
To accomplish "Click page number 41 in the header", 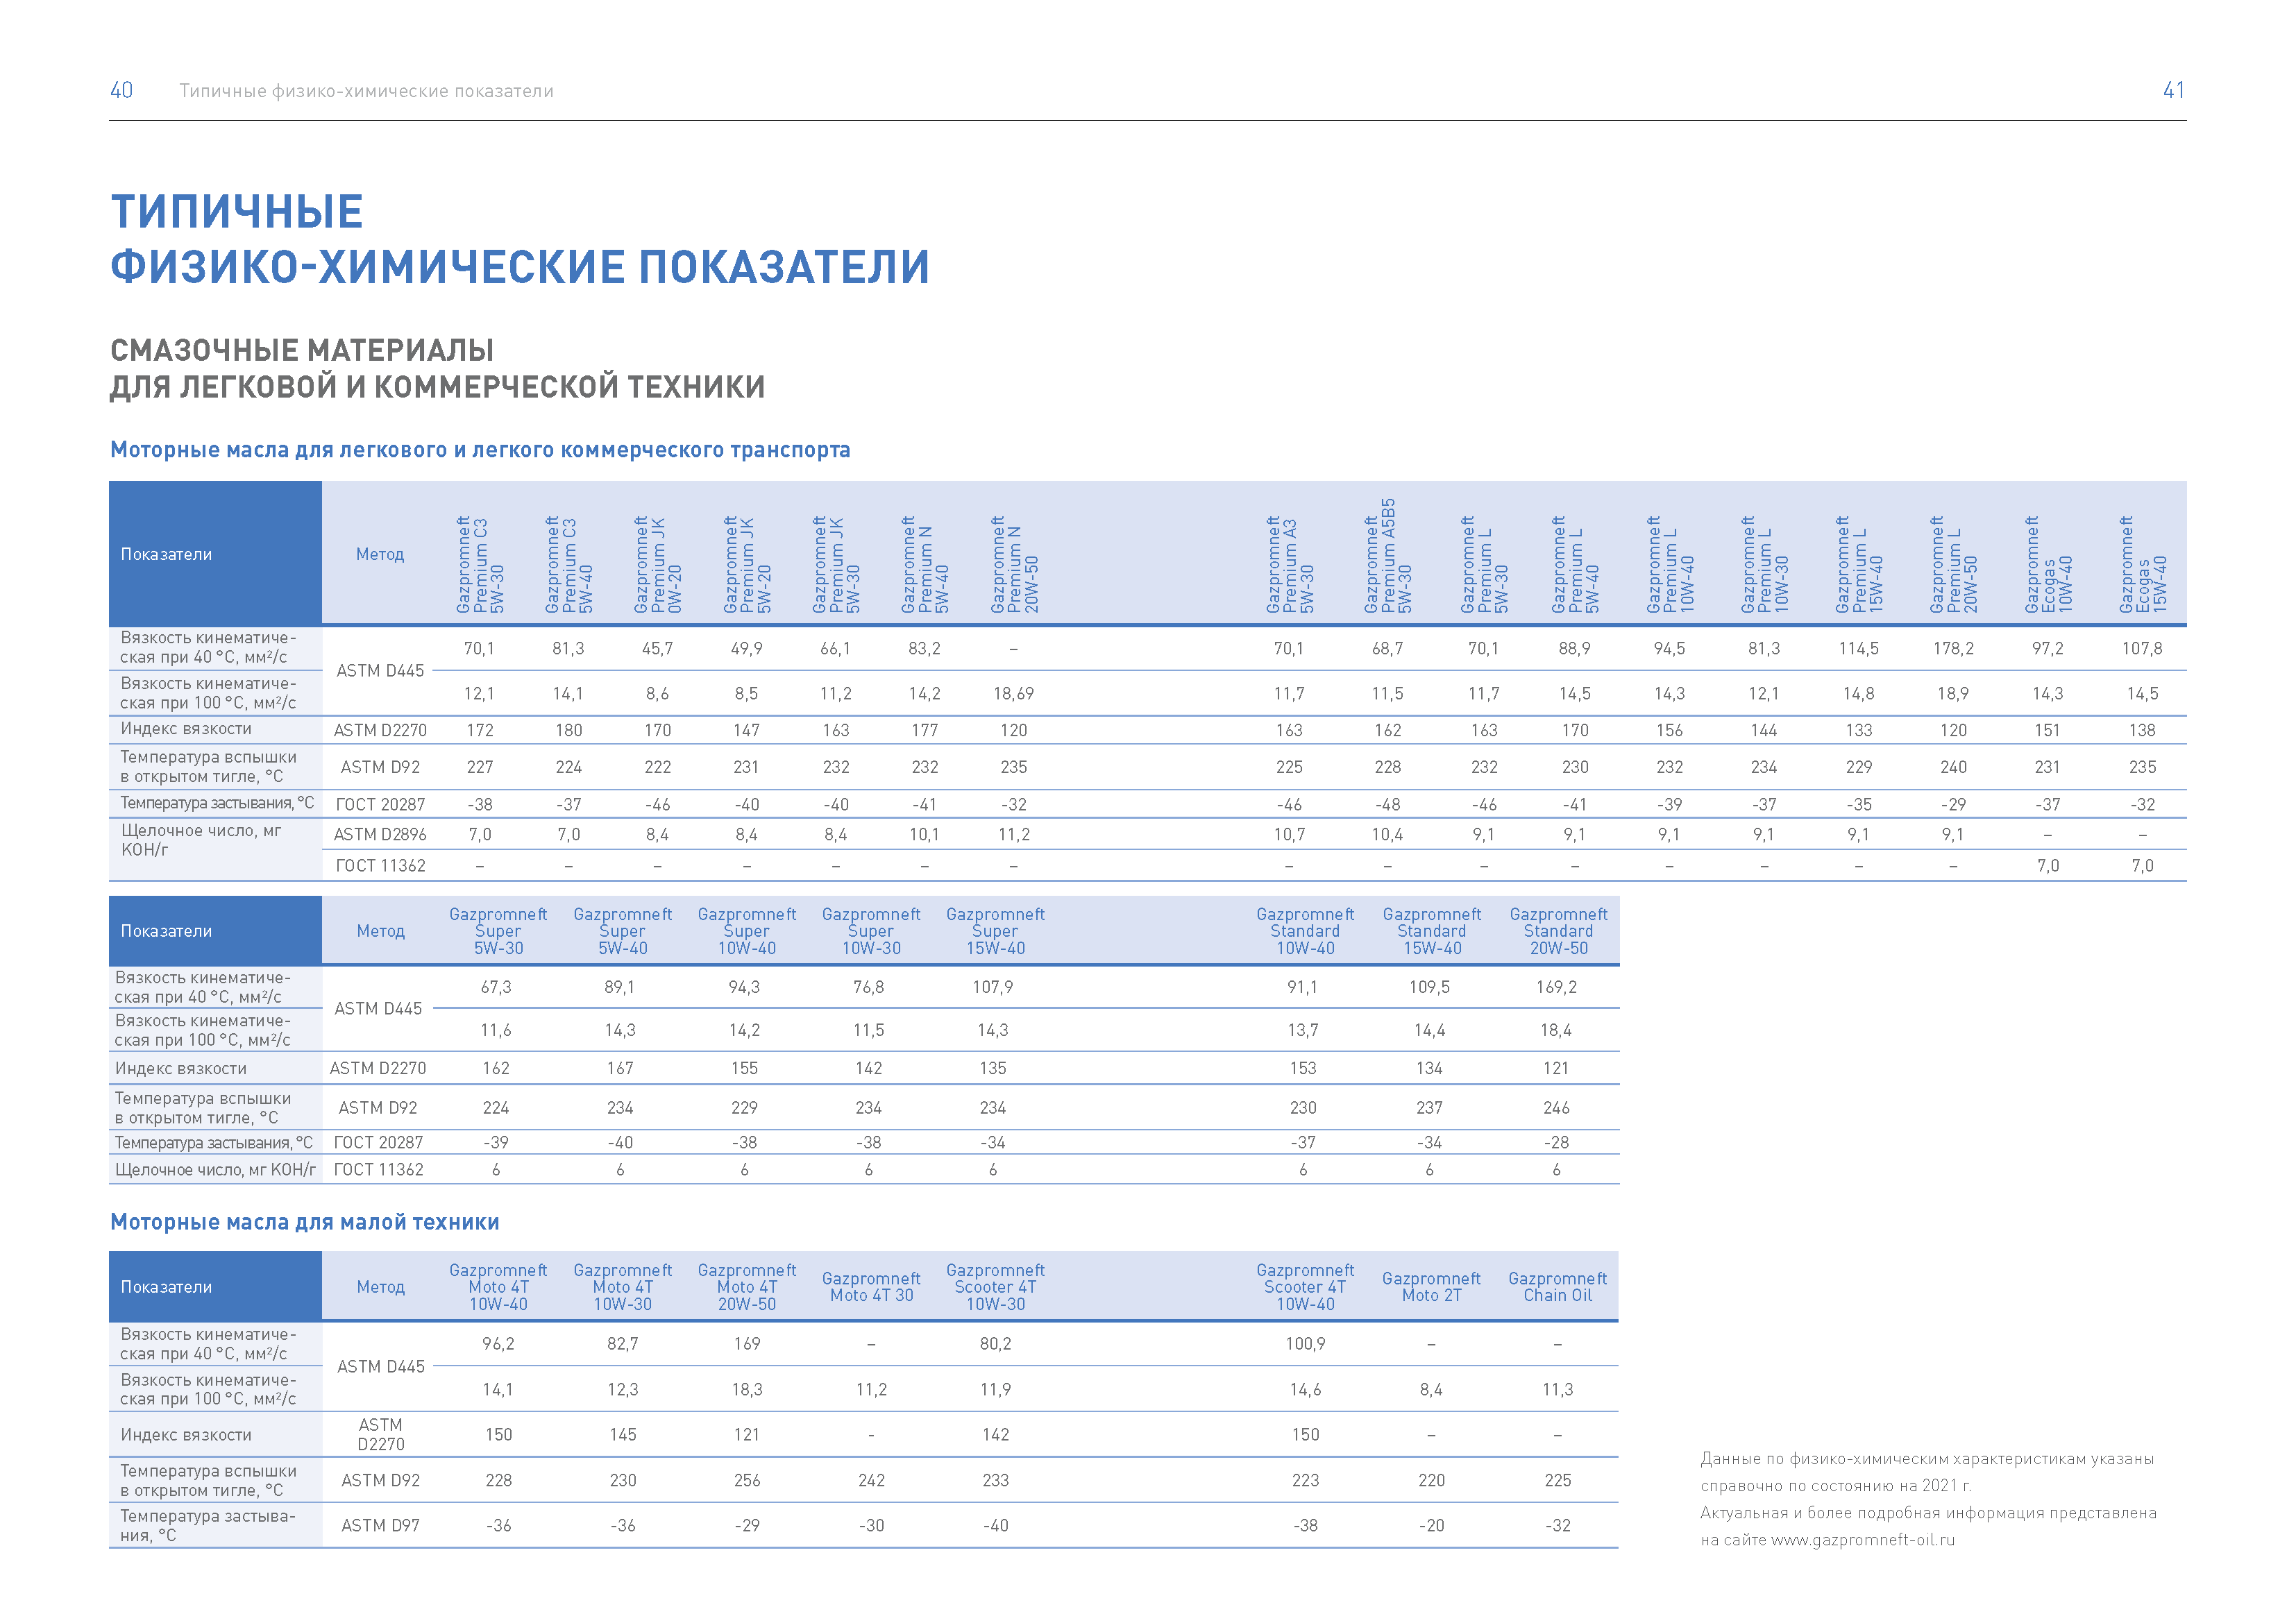I will click(x=2174, y=90).
